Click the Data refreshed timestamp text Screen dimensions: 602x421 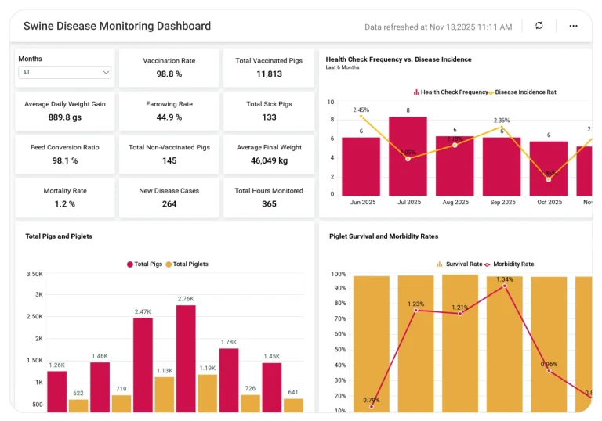coord(438,27)
